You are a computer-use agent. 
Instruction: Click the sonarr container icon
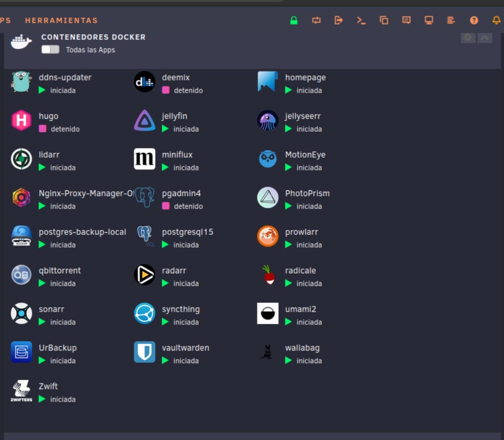click(21, 313)
